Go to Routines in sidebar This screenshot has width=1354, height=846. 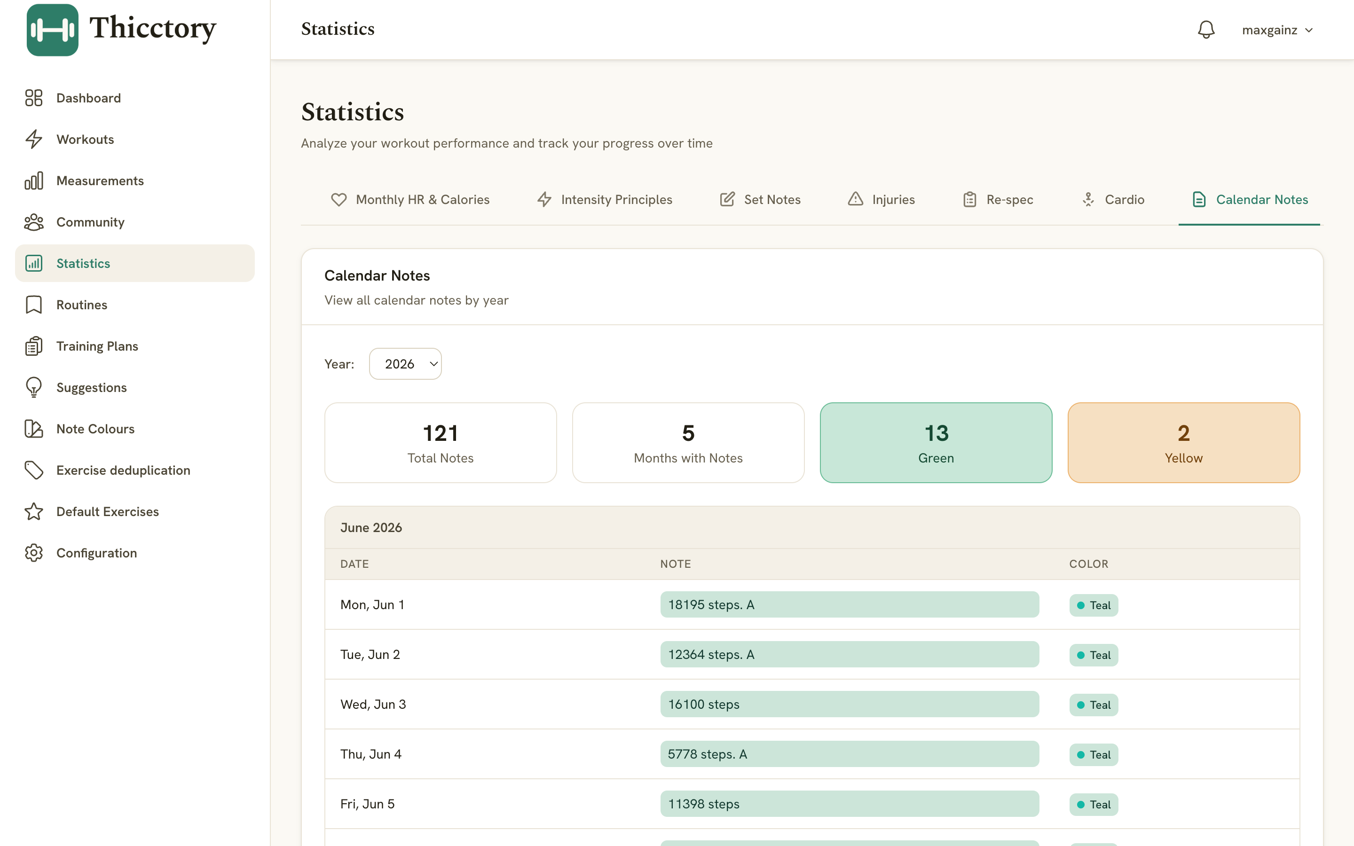tap(135, 305)
